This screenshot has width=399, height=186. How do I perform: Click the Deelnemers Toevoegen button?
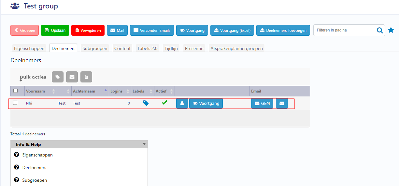pos(283,30)
